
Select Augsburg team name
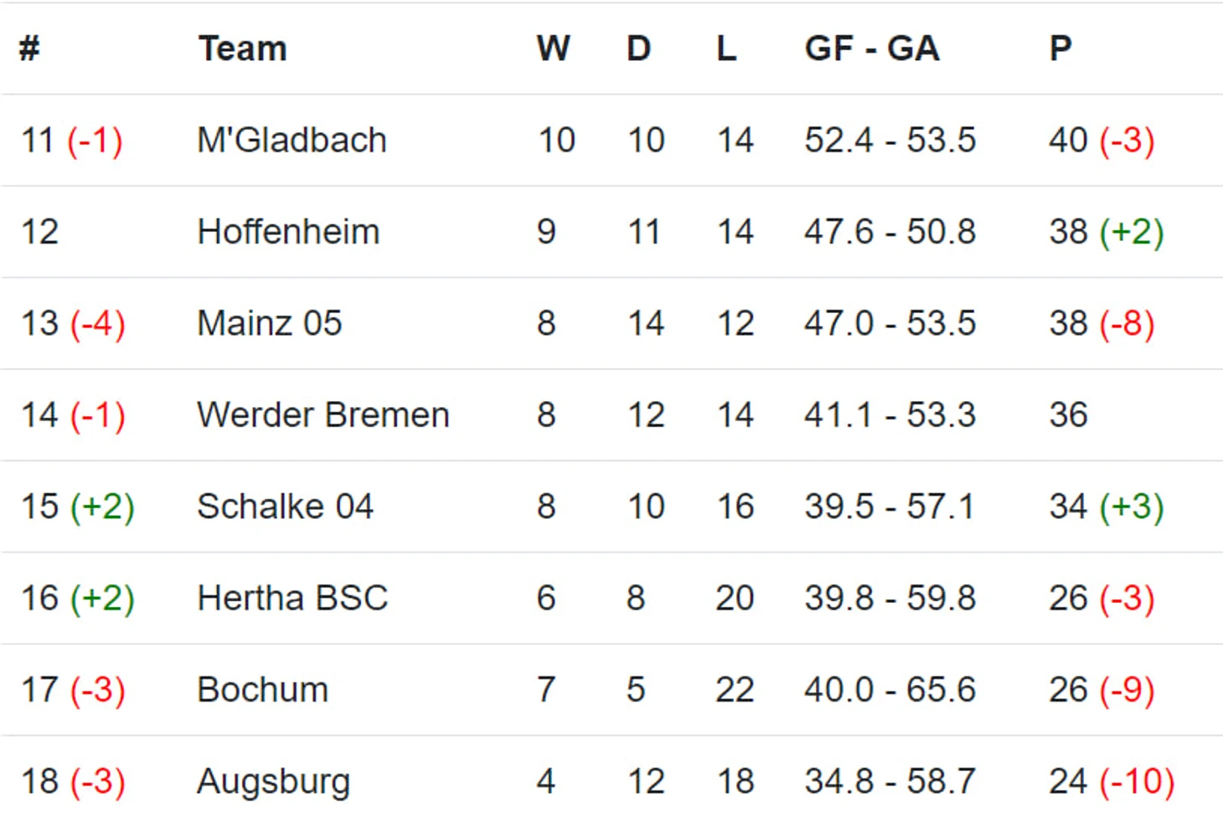pyautogui.click(x=273, y=781)
